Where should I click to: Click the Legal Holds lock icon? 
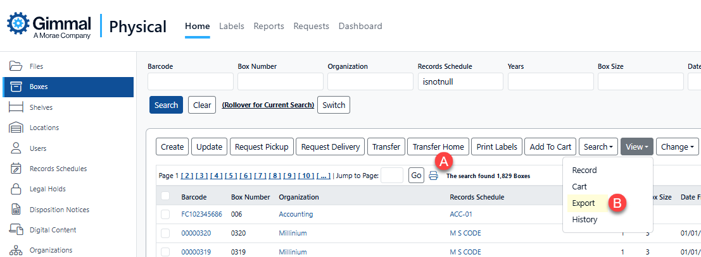coord(16,189)
